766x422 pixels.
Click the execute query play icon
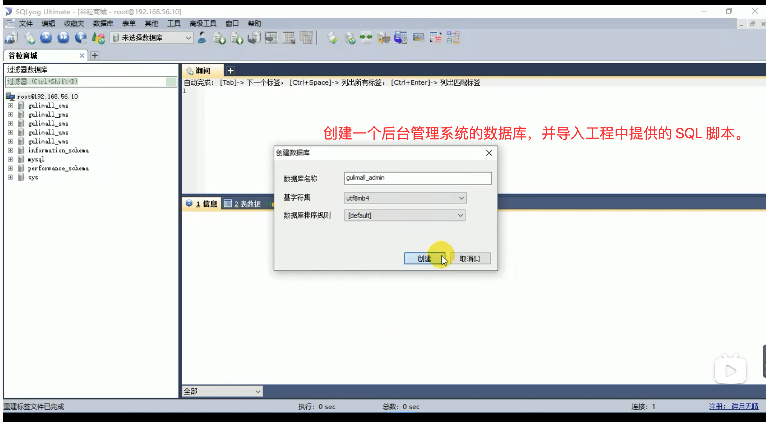point(46,38)
